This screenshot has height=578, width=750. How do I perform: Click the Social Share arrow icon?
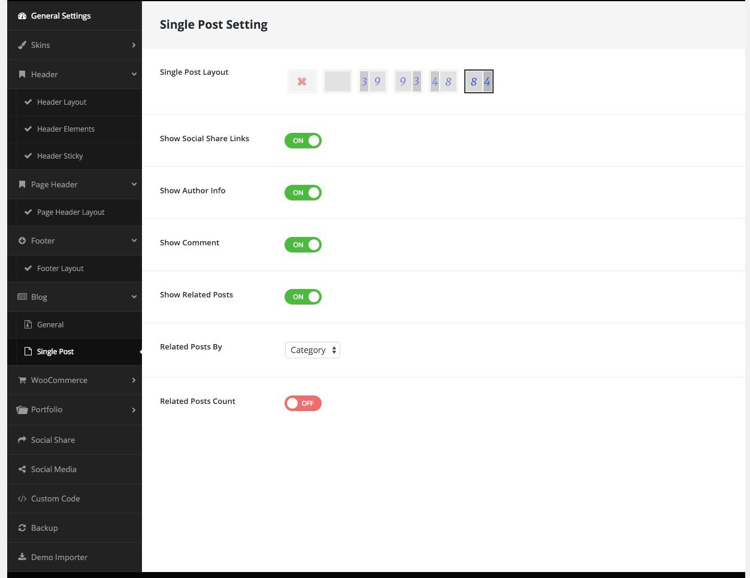coord(22,440)
